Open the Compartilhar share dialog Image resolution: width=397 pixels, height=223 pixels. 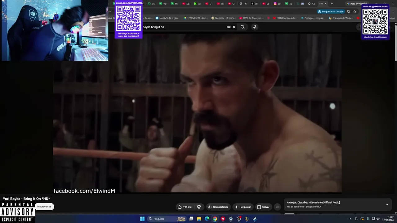[218, 207]
